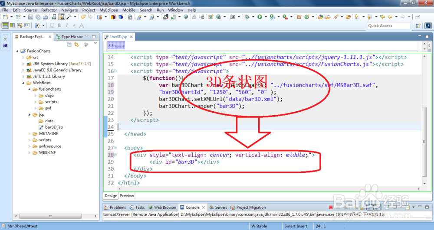The height and width of the screenshot is (230, 434).
Task: Click the Last Edit Location arrow icon
Action: pyautogui.click(x=382, y=17)
